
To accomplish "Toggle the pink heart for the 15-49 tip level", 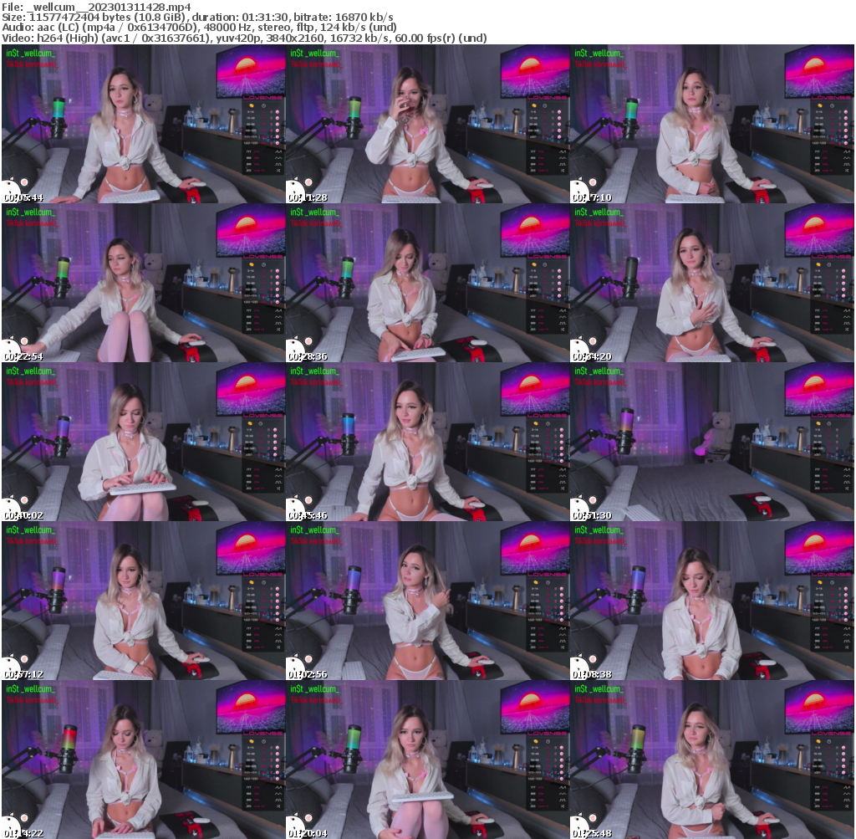I will tap(278, 118).
